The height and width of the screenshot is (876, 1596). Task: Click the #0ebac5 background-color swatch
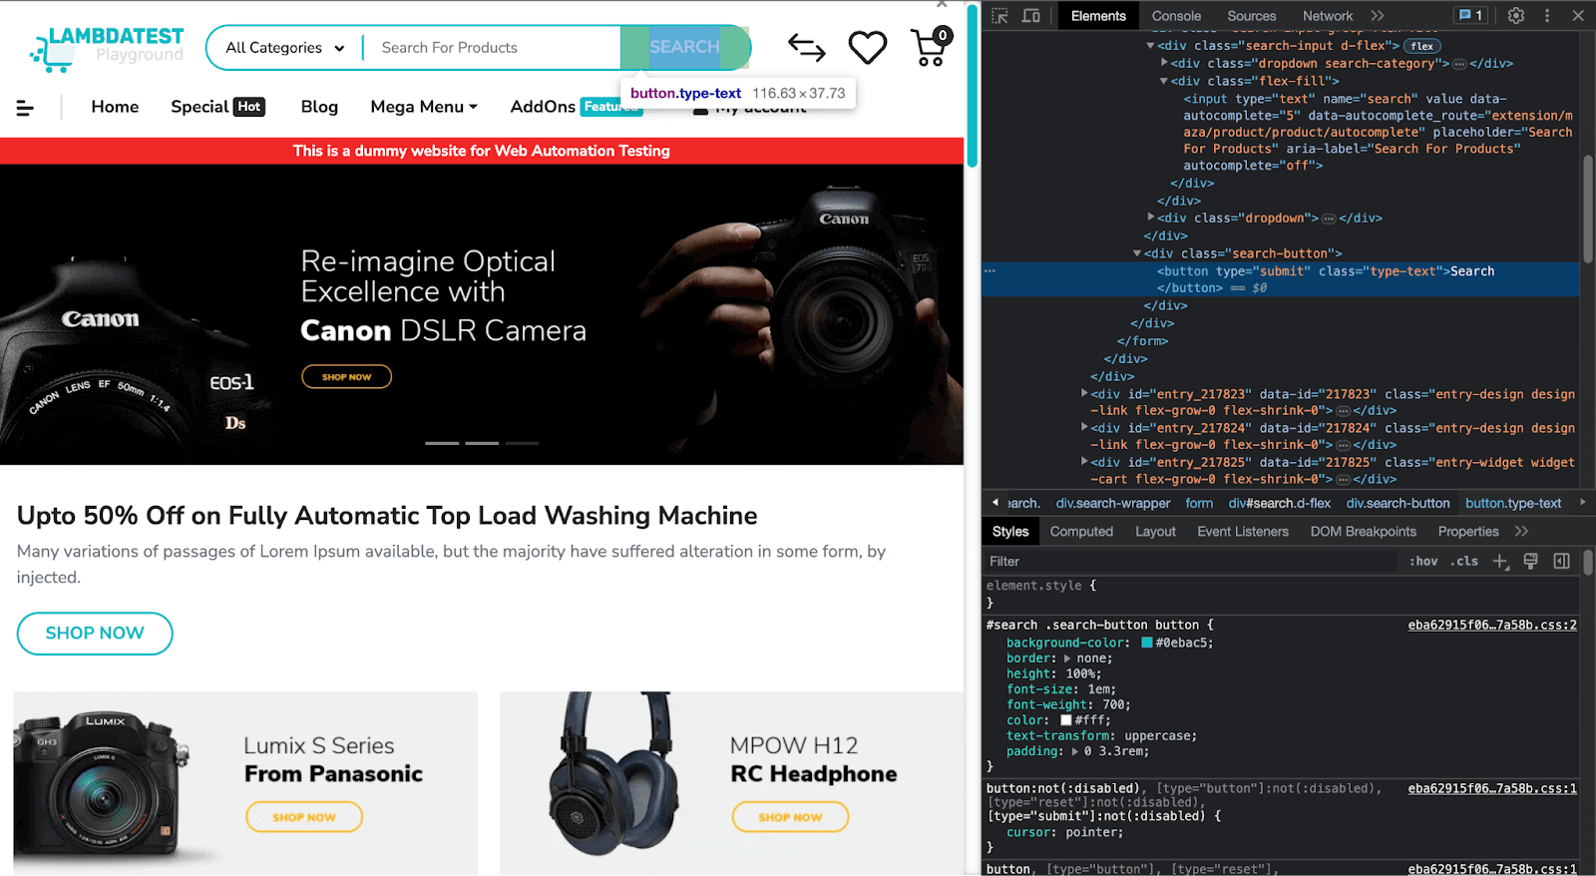pyautogui.click(x=1147, y=643)
